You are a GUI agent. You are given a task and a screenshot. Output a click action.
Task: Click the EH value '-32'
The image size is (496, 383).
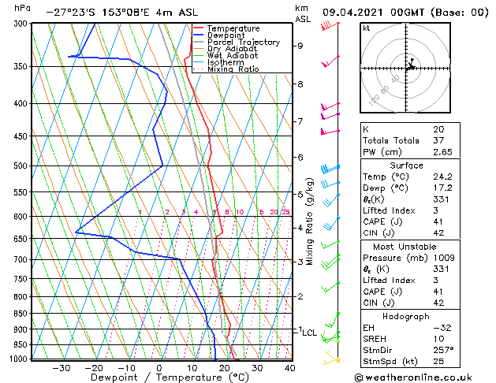point(442,328)
